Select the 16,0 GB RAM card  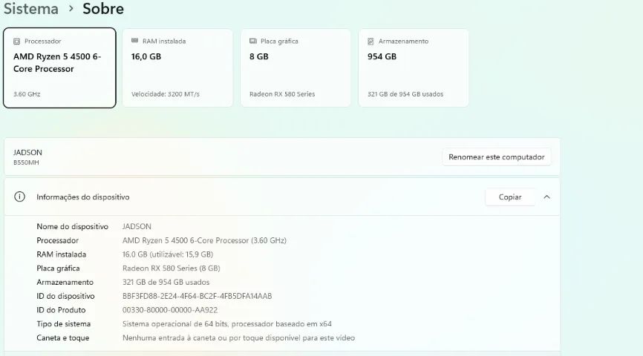click(x=177, y=68)
